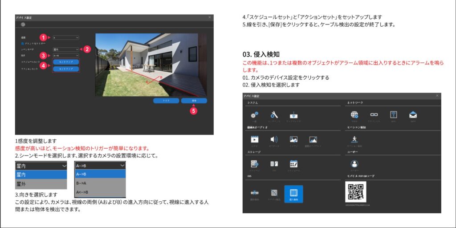Open the email envelope settings icon
456x228 pixels.
point(413,115)
